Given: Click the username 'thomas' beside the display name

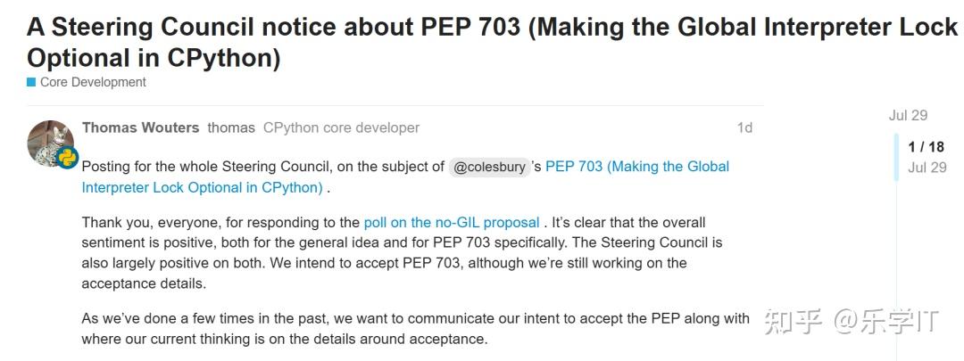Looking at the screenshot, I should 231,127.
